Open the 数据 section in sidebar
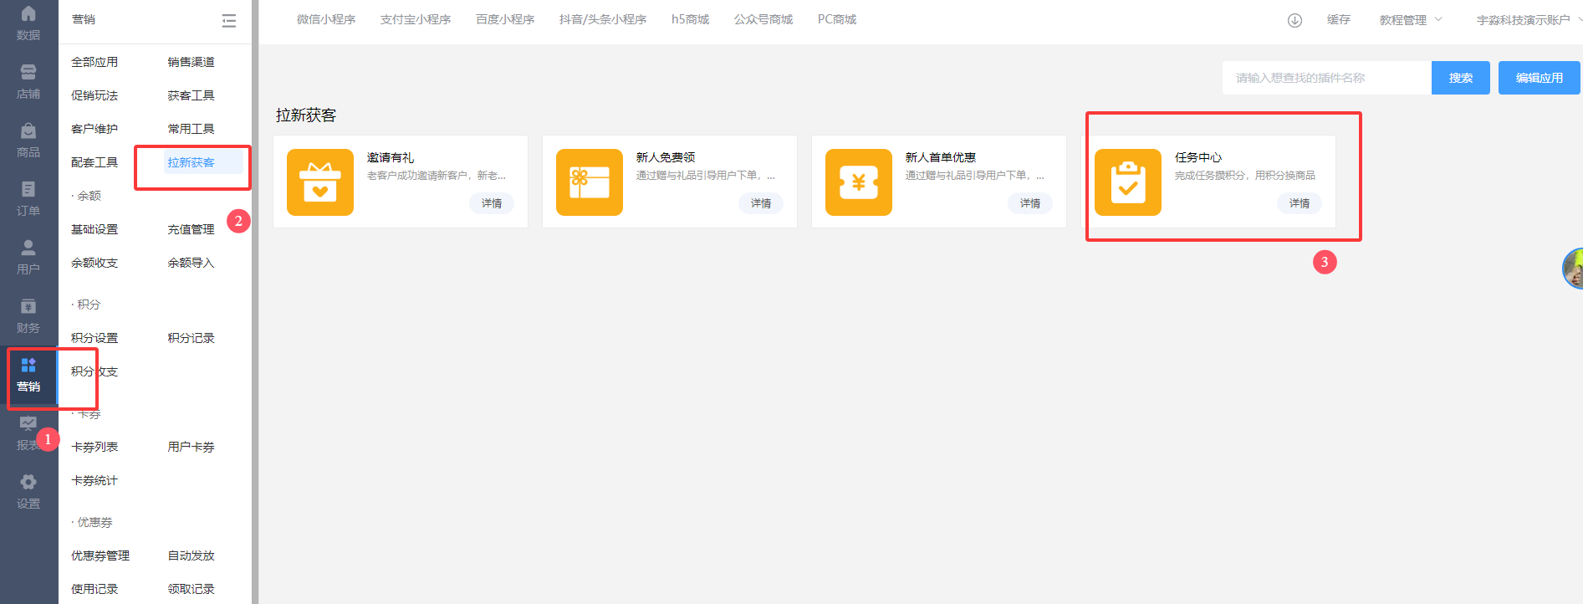This screenshot has width=1583, height=604. coord(28,23)
